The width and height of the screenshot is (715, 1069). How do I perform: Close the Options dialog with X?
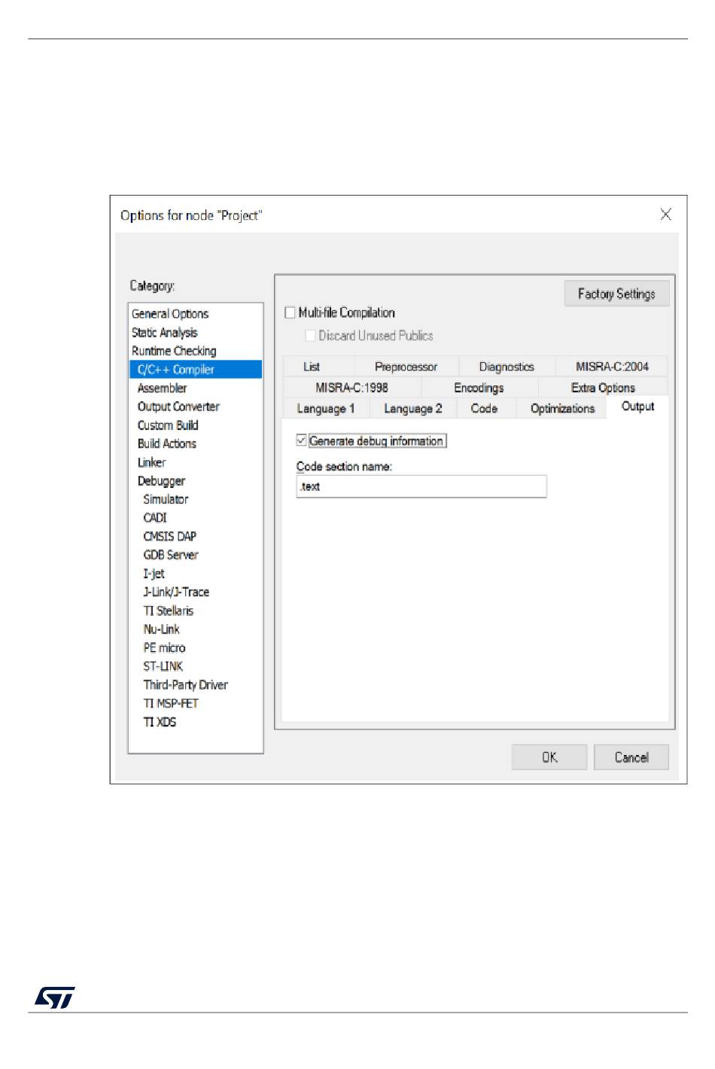click(x=665, y=215)
